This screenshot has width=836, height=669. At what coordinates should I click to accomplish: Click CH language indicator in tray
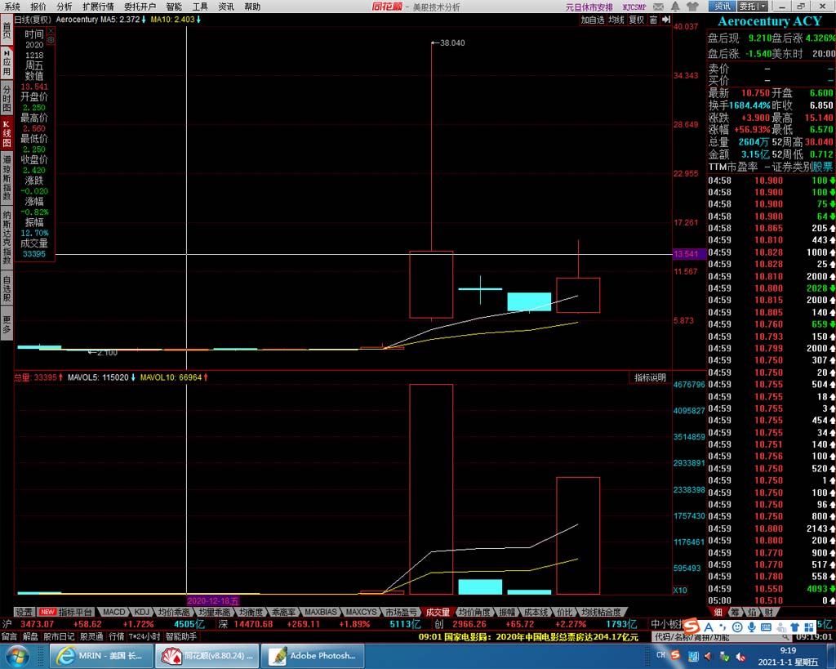pos(660,655)
